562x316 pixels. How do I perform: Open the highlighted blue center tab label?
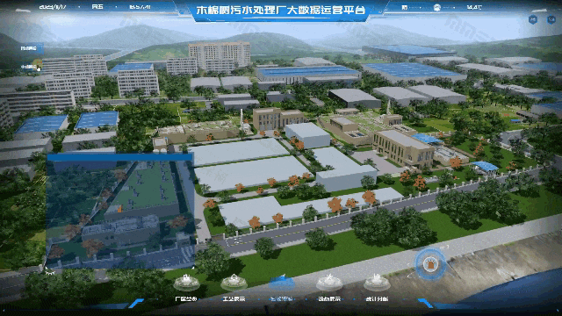click(x=281, y=298)
